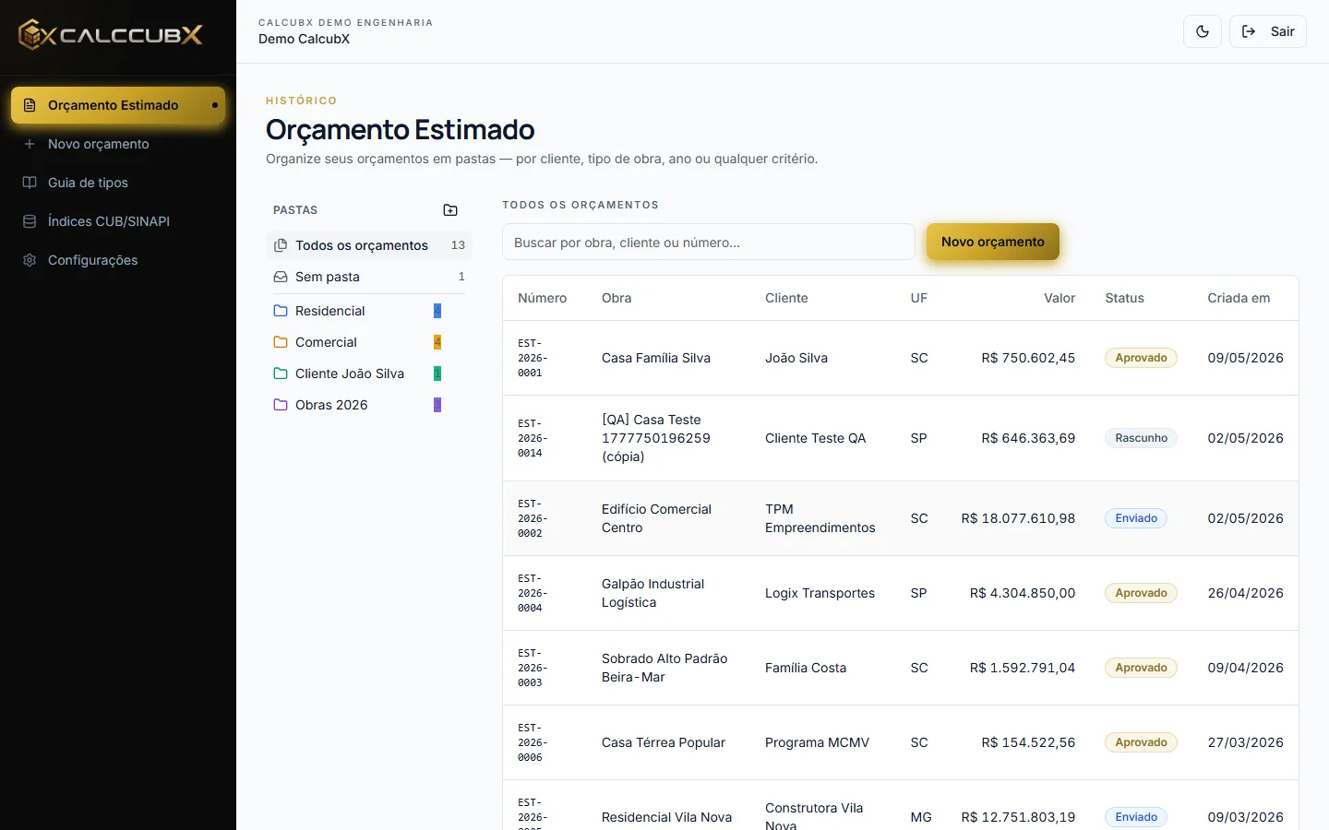Open Orçamento Estimado in sidebar
1329x830 pixels.
pyautogui.click(x=118, y=105)
